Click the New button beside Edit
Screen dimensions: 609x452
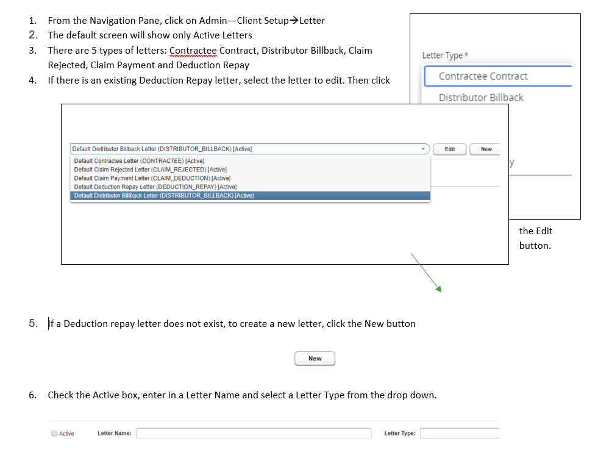tap(486, 149)
